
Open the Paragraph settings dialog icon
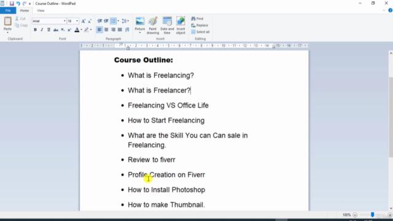(127, 30)
